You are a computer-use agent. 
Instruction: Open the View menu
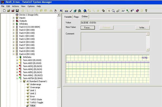[x=23, y=6]
